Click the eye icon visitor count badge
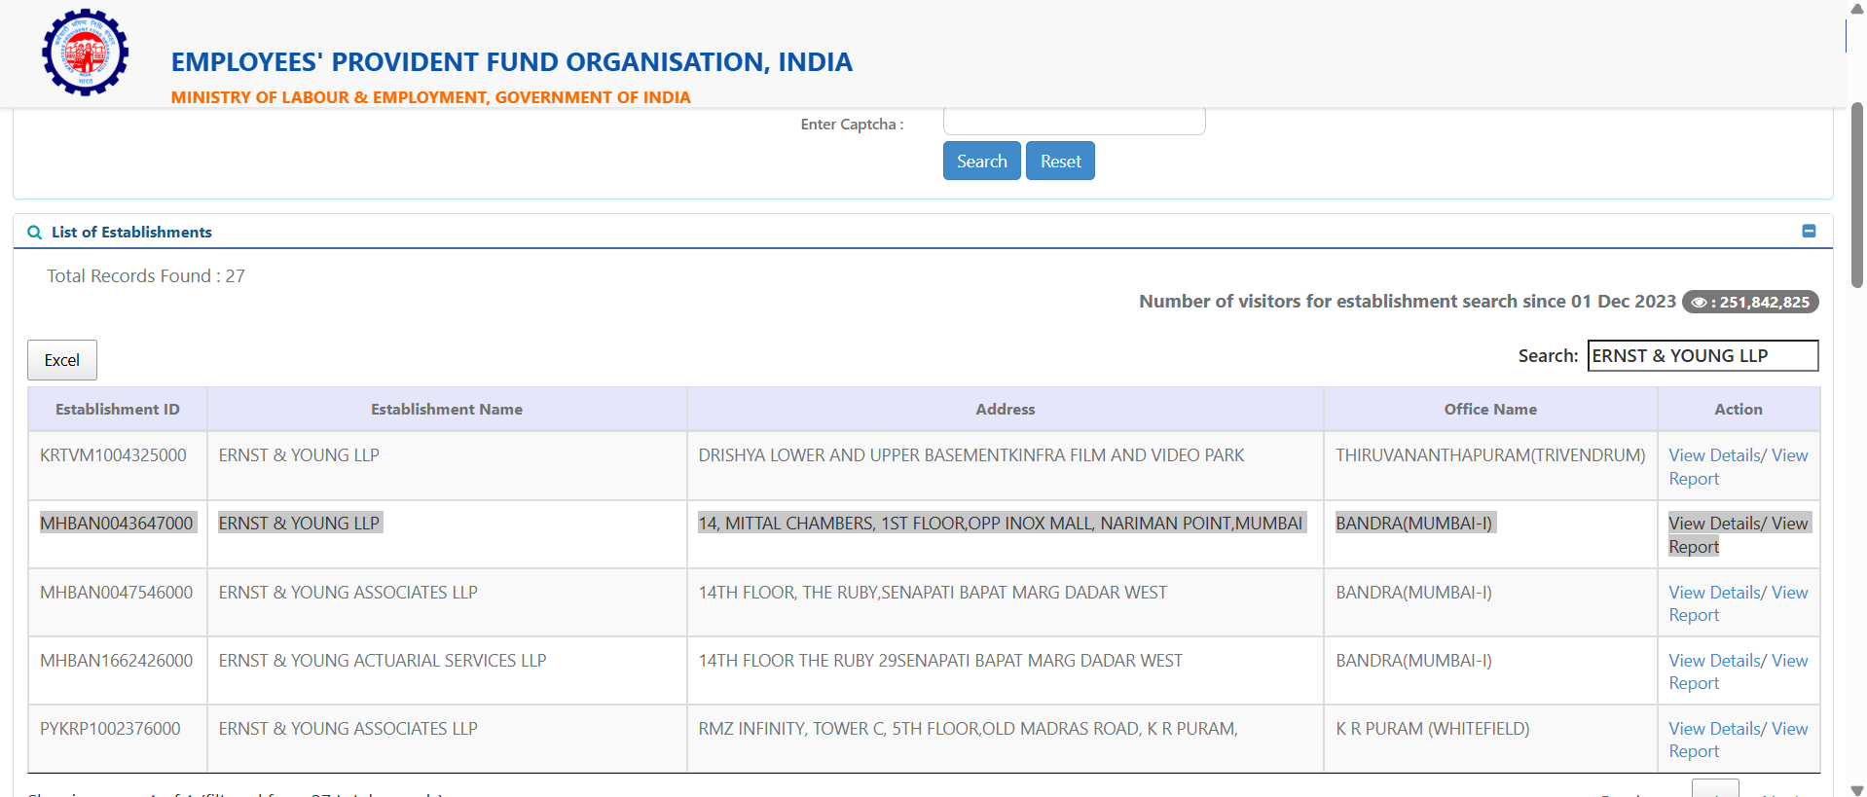Screen dimensions: 1867x797 pos(1749,302)
